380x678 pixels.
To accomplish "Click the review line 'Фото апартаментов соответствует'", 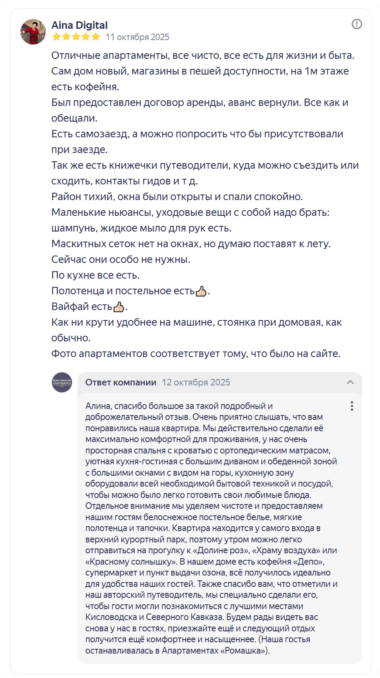I will (x=195, y=354).
